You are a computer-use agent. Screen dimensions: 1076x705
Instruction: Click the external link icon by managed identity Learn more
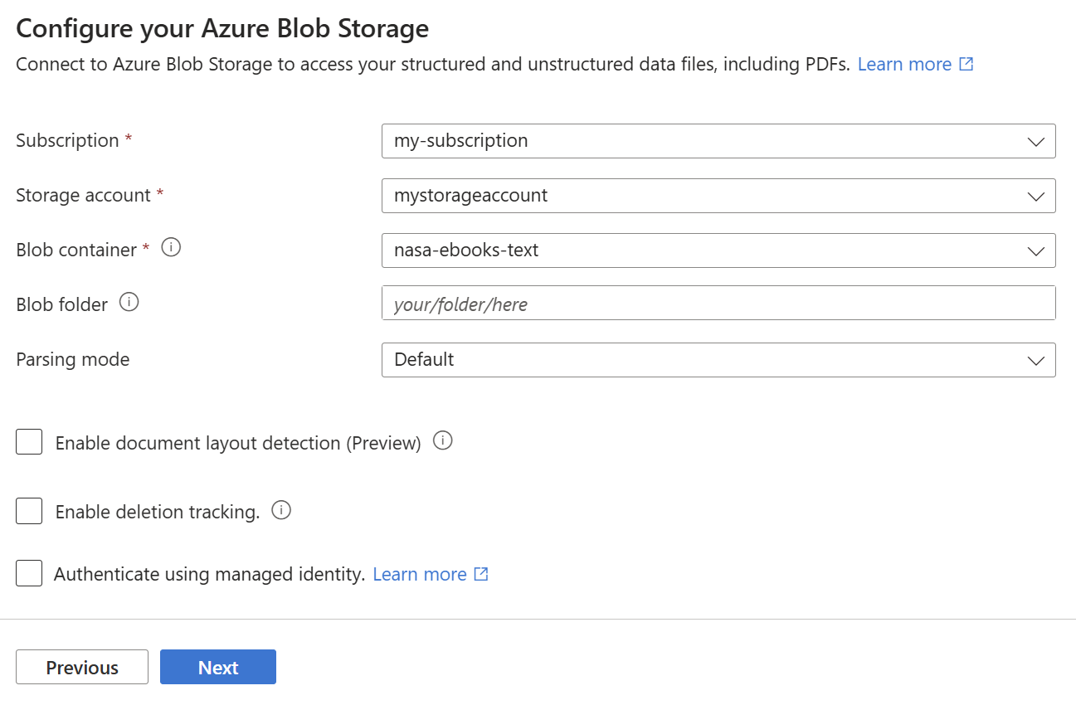pyautogui.click(x=481, y=574)
